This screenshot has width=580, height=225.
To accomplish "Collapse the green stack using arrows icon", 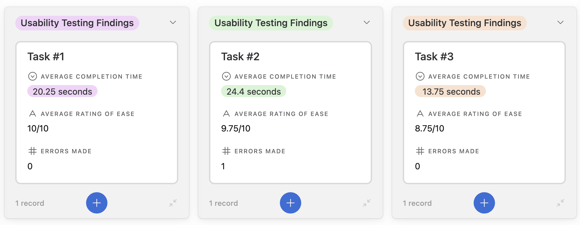I will [x=367, y=203].
